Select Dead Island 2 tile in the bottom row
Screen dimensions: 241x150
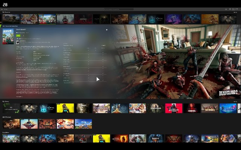click(11, 138)
